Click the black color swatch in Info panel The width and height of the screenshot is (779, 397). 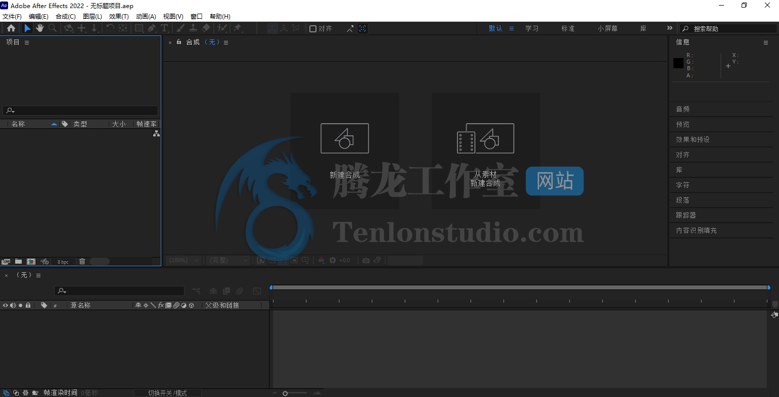click(678, 63)
